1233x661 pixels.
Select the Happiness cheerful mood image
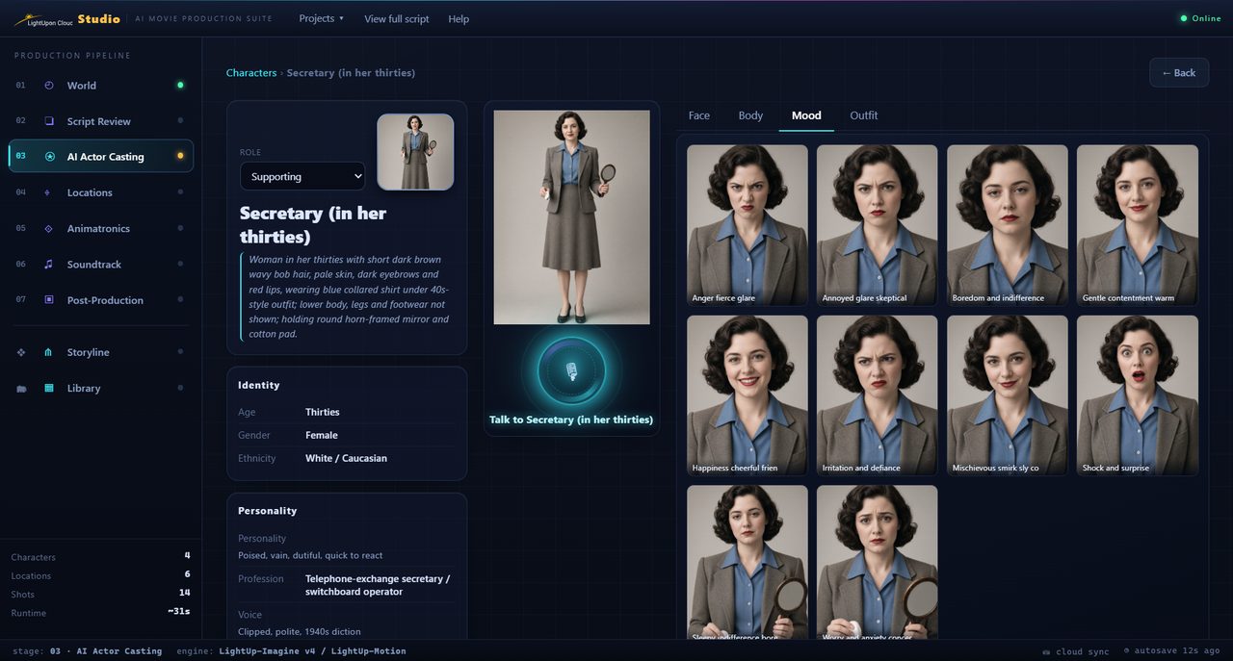748,395
